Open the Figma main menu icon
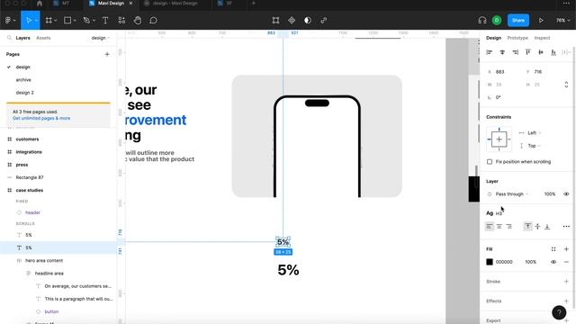The image size is (576, 324). [8, 20]
